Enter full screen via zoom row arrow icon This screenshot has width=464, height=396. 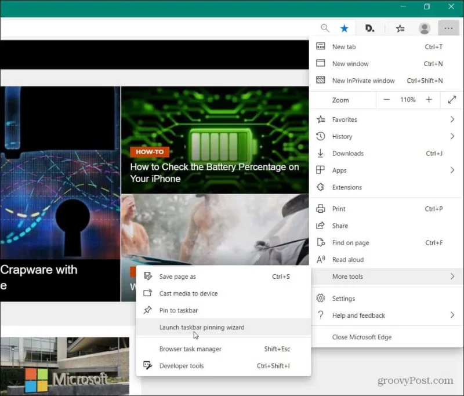452,100
